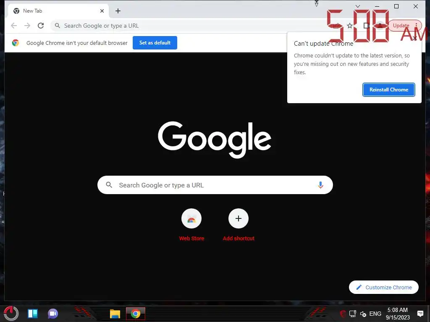
Task: Click Set as default button
Action: point(155,43)
